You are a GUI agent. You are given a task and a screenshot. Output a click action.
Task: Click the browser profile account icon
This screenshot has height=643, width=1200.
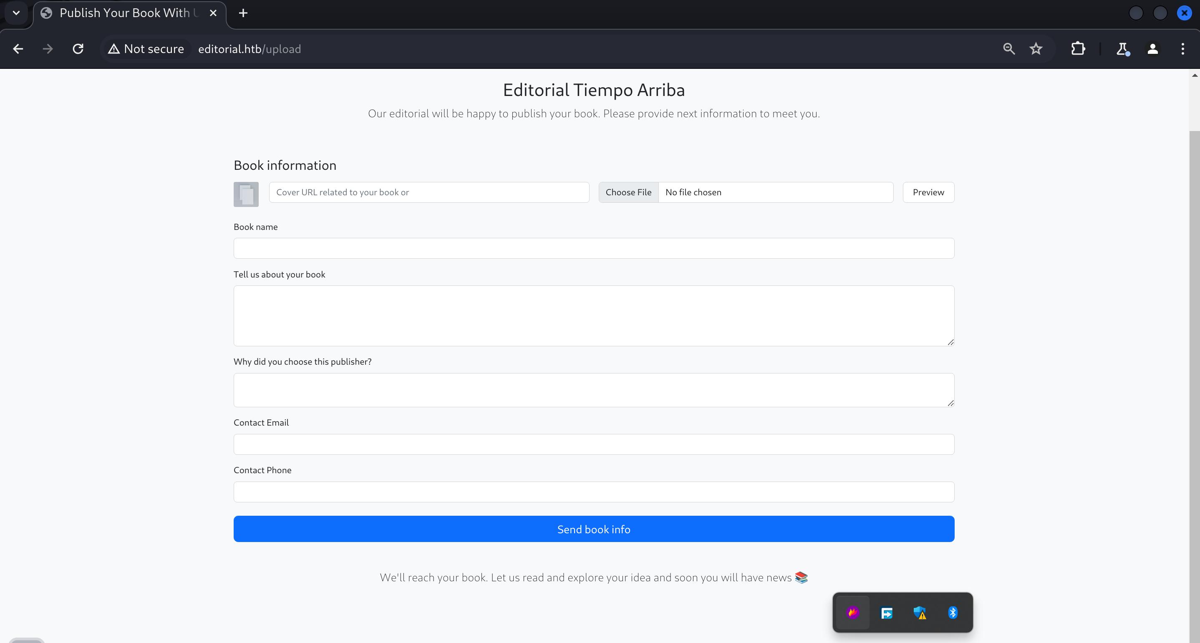point(1152,49)
